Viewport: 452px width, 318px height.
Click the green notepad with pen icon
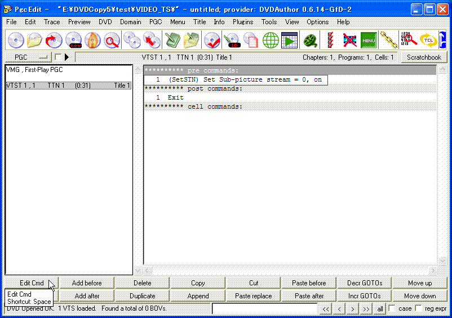click(172, 40)
